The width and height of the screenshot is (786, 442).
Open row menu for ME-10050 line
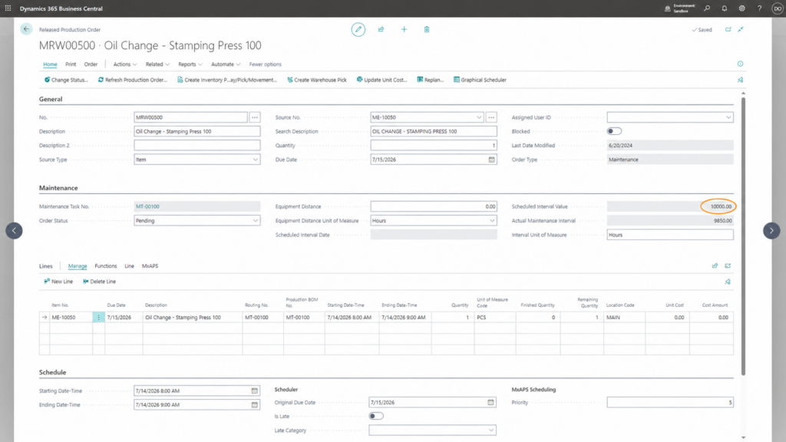pos(98,317)
